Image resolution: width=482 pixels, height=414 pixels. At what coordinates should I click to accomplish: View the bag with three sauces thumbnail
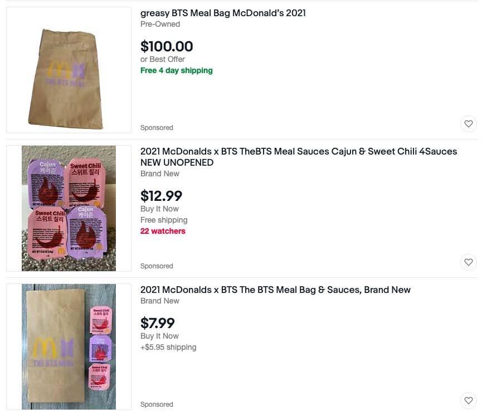(69, 346)
